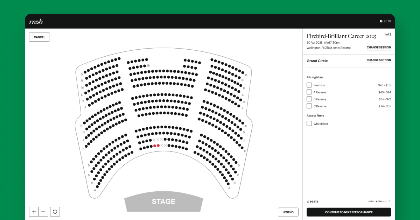The image size is (420, 220).
Task: Click the session timer clock icon
Action: (x=381, y=21)
